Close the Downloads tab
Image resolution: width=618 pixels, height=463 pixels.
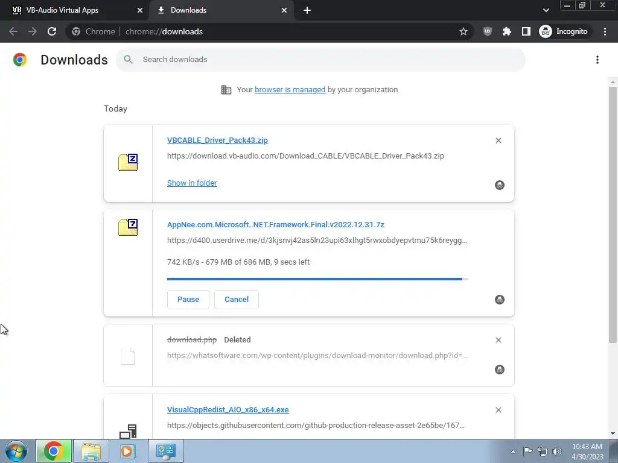click(284, 10)
